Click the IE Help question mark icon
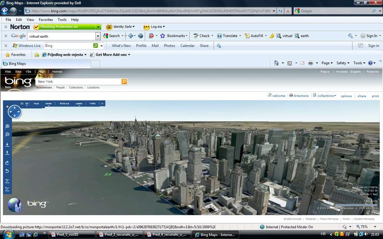This screenshot has width=383, height=239. 370,63
